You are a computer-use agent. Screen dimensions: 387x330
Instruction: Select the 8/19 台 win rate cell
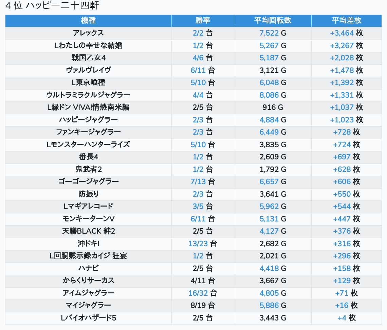[203, 305]
